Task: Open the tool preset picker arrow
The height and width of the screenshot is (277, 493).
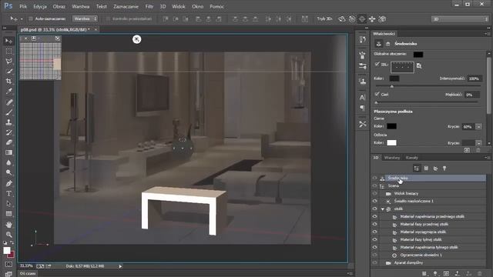Action: (x=22, y=19)
